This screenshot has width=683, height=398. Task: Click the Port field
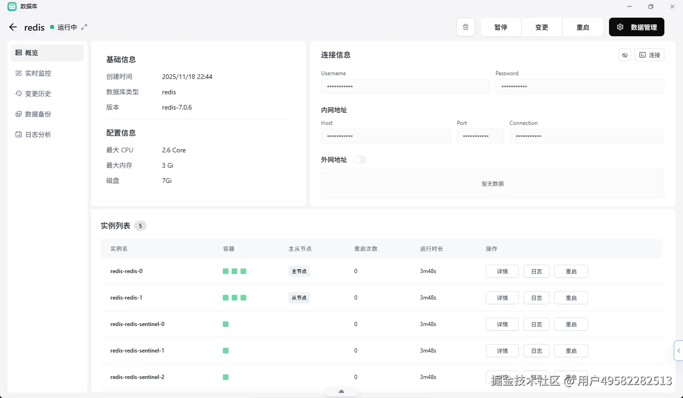pyautogui.click(x=480, y=136)
